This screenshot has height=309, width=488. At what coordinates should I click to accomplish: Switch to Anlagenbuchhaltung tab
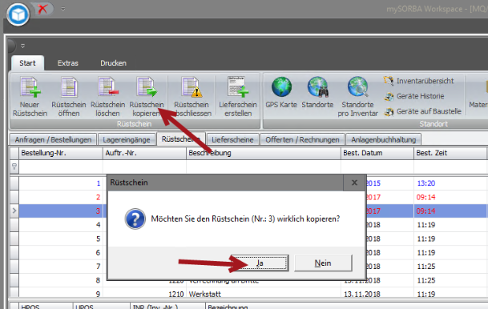click(383, 139)
